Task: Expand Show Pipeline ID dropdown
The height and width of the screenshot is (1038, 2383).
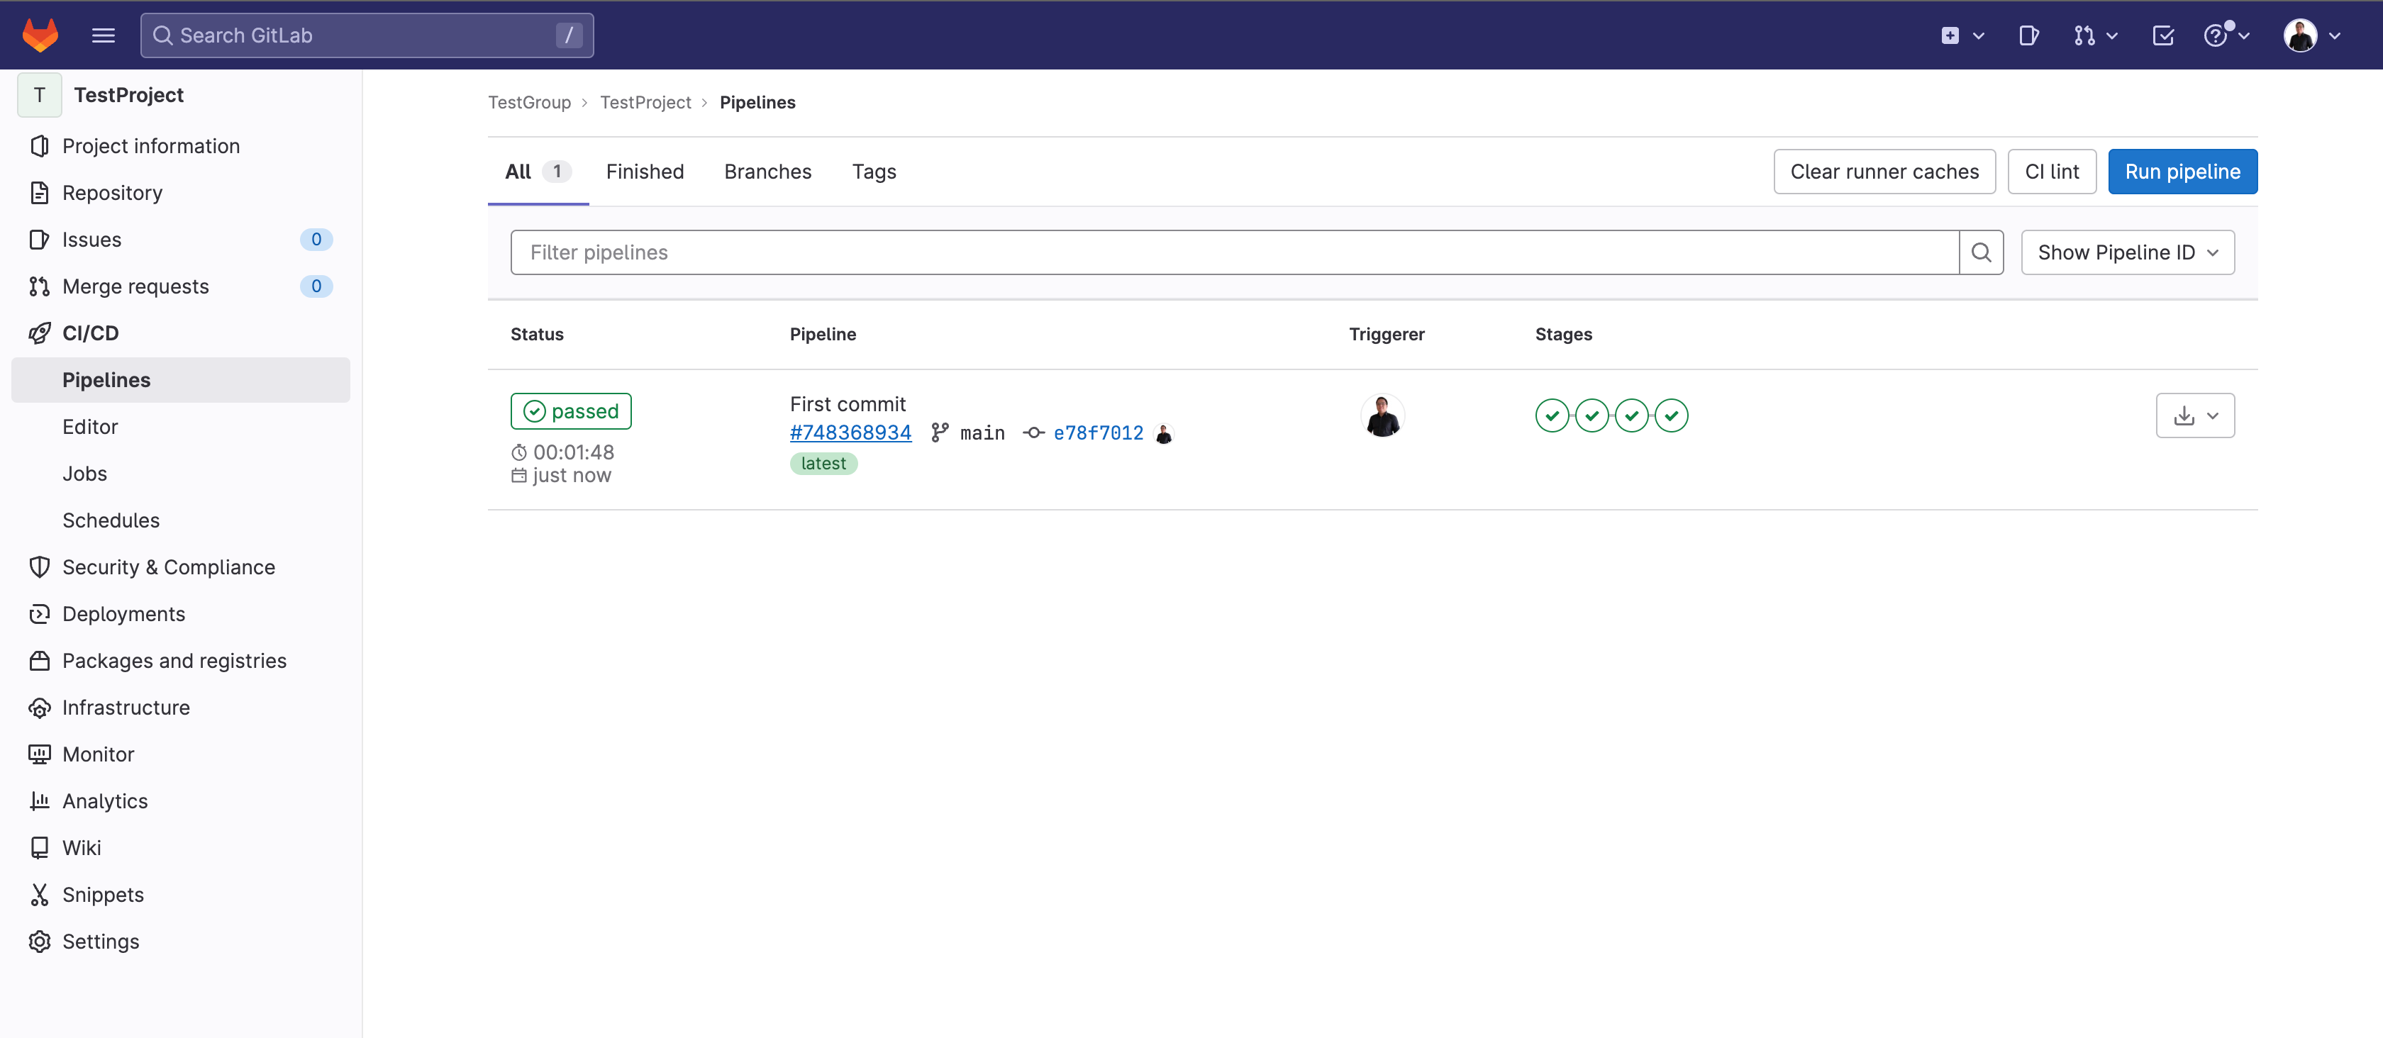Action: pos(2127,252)
